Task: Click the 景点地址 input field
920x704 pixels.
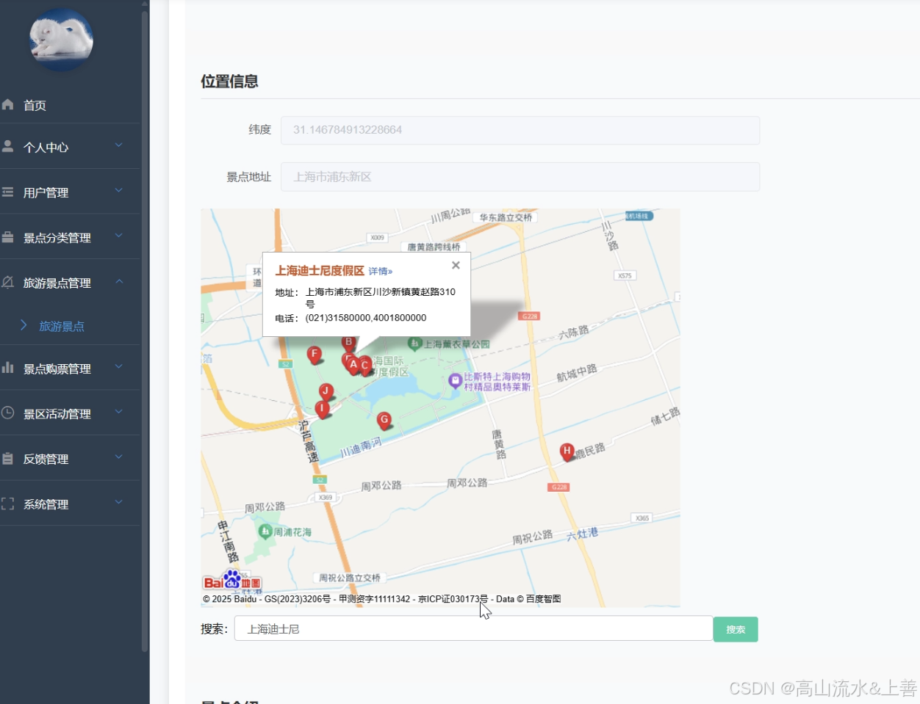Action: click(x=520, y=177)
